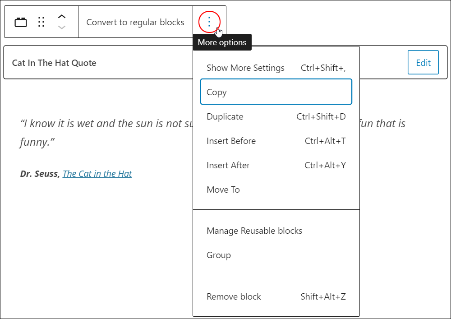Click the drag handle dots icon
Viewport: 451px width, 319px height.
[41, 22]
